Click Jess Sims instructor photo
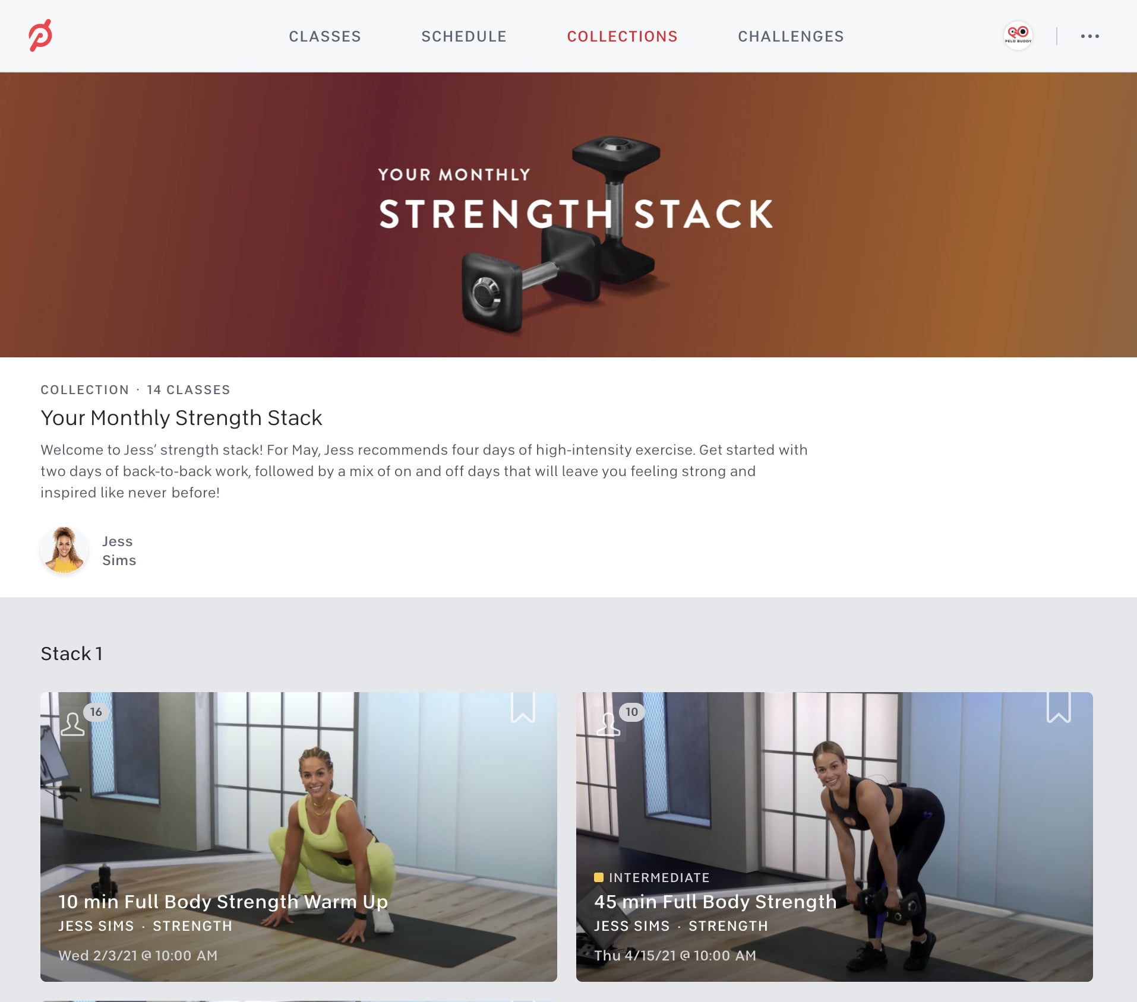 coord(64,550)
